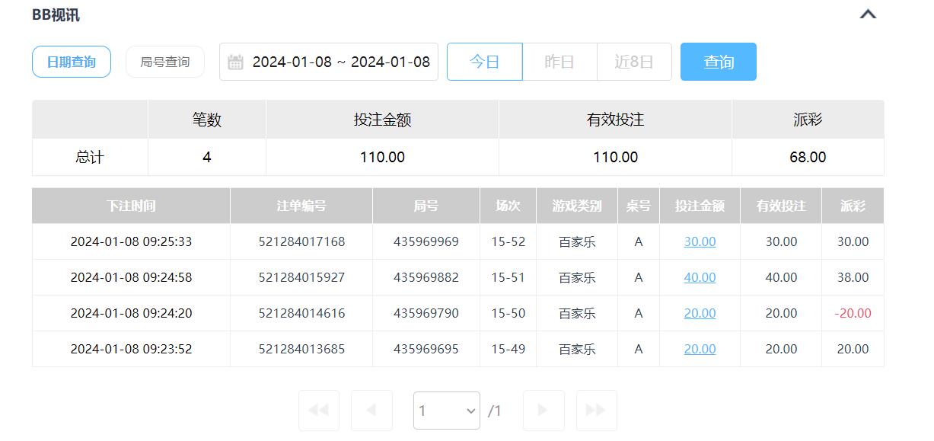Select the 昨日 filter
Viewport: 934px width, 441px height.
click(x=559, y=62)
